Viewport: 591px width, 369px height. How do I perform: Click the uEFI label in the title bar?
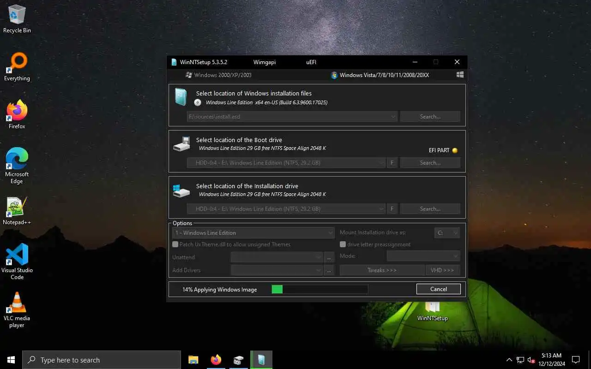click(x=311, y=62)
